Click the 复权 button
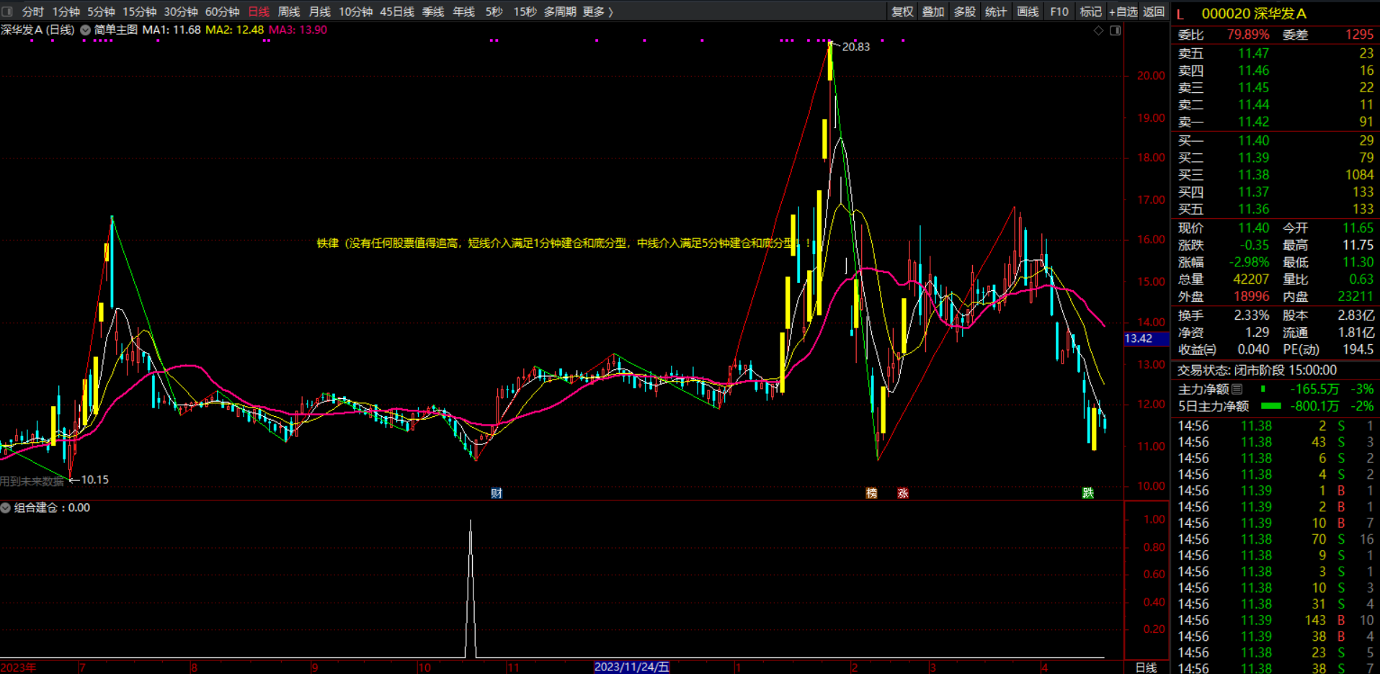 click(902, 12)
